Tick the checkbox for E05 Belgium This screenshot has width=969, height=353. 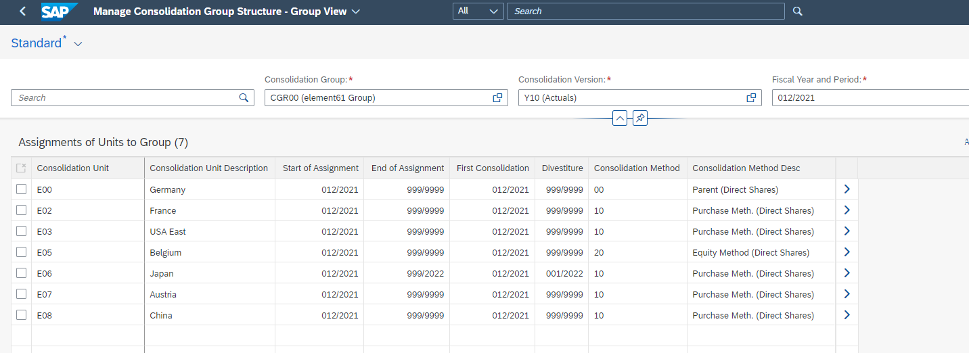(x=22, y=252)
